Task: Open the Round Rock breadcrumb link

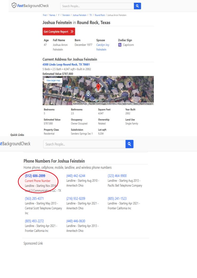Action: (x=100, y=15)
